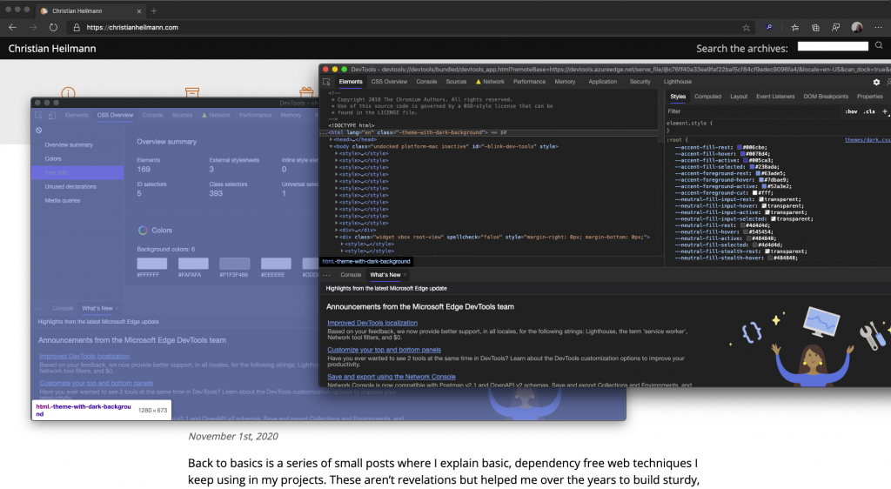Open themes/dark.css source link
The width and height of the screenshot is (891, 489).
[x=868, y=140]
